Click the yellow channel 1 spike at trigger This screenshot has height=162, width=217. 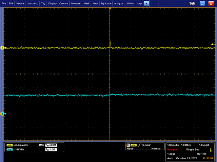pos(110,43)
